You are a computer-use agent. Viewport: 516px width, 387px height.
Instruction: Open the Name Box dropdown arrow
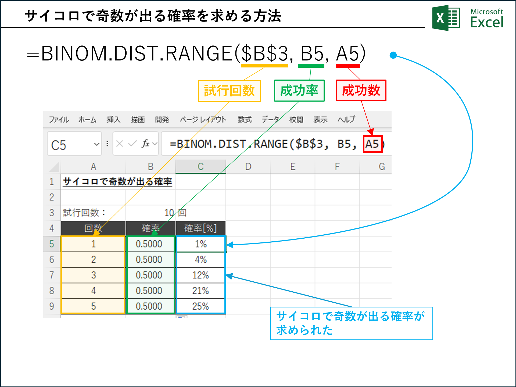[x=97, y=144]
